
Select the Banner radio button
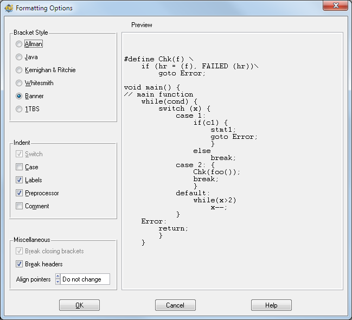tap(20, 96)
